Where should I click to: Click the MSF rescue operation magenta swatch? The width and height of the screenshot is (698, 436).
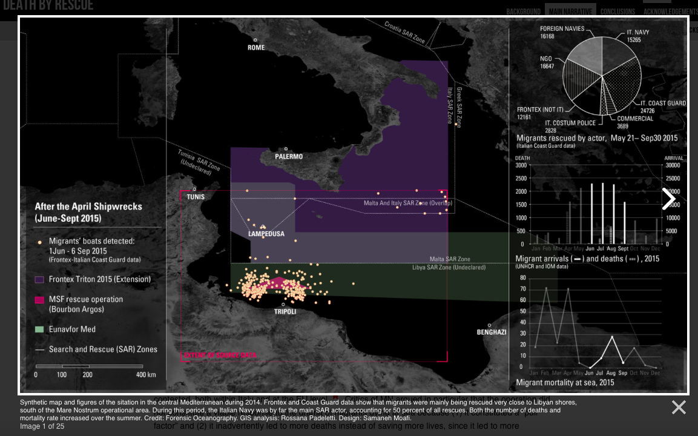tap(39, 300)
